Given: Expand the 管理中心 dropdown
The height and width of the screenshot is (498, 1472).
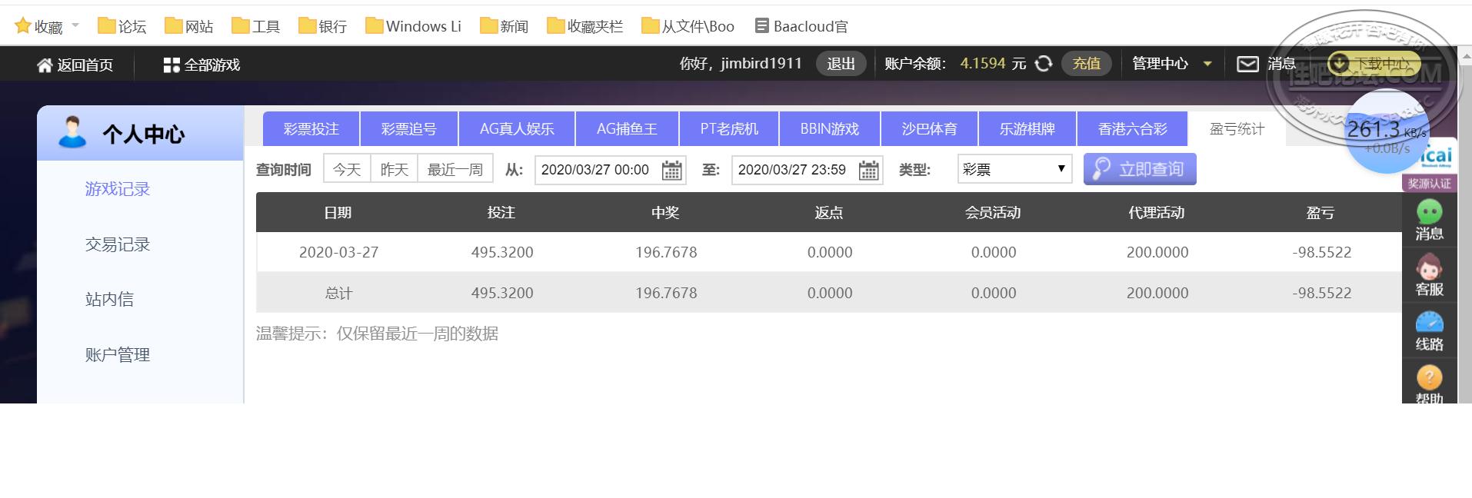Looking at the screenshot, I should (1172, 64).
